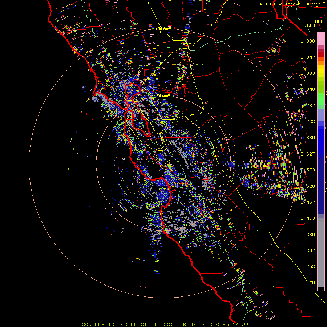Select the 0.253 scale value
The height and width of the screenshot is (327, 327).
[308, 267]
